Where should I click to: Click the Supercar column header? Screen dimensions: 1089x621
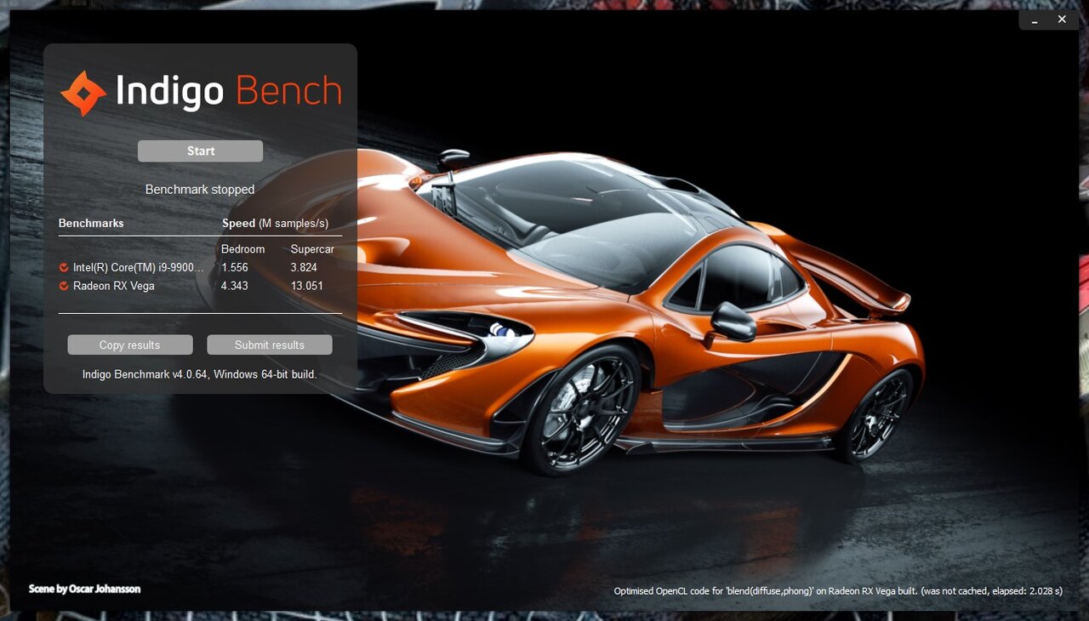tap(312, 249)
